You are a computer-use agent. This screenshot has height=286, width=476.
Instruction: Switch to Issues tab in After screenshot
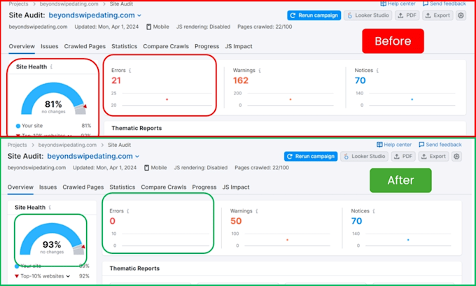(48, 187)
